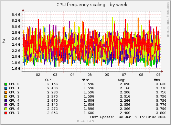Click the '3.4 G' y-axis label
The image size is (171, 125).
tap(16, 14)
